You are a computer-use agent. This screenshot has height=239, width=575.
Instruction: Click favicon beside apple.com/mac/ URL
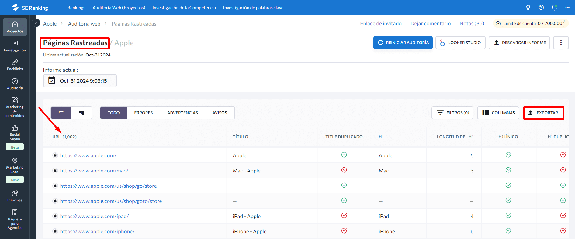click(55, 170)
